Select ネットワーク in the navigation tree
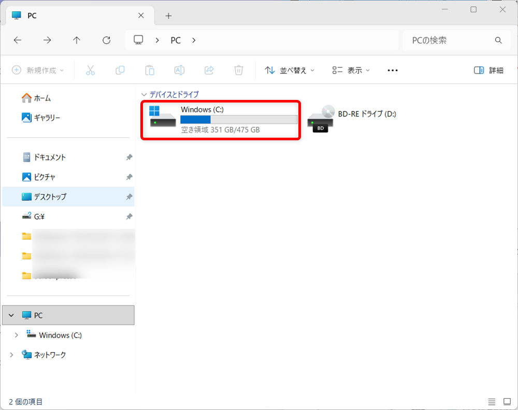This screenshot has height=410, width=518. (x=50, y=355)
